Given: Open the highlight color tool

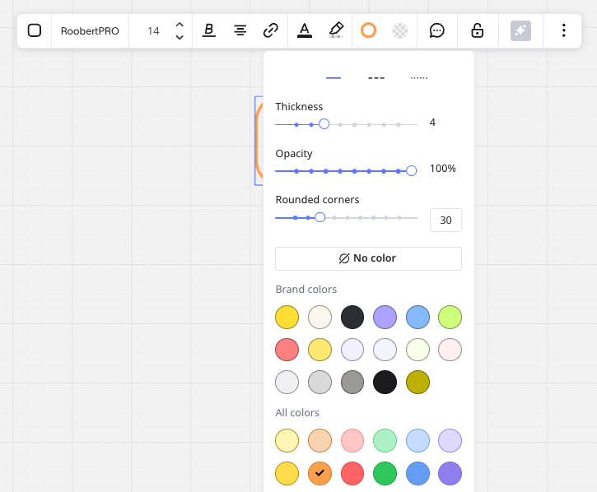Looking at the screenshot, I should coord(336,30).
